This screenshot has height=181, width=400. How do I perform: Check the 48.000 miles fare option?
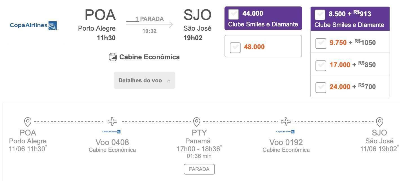(235, 47)
